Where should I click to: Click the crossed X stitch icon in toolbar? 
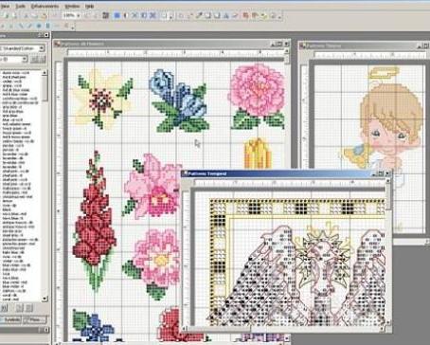(134, 15)
